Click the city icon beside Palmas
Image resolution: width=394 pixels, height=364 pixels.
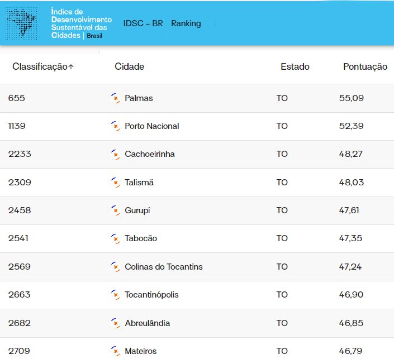click(116, 98)
